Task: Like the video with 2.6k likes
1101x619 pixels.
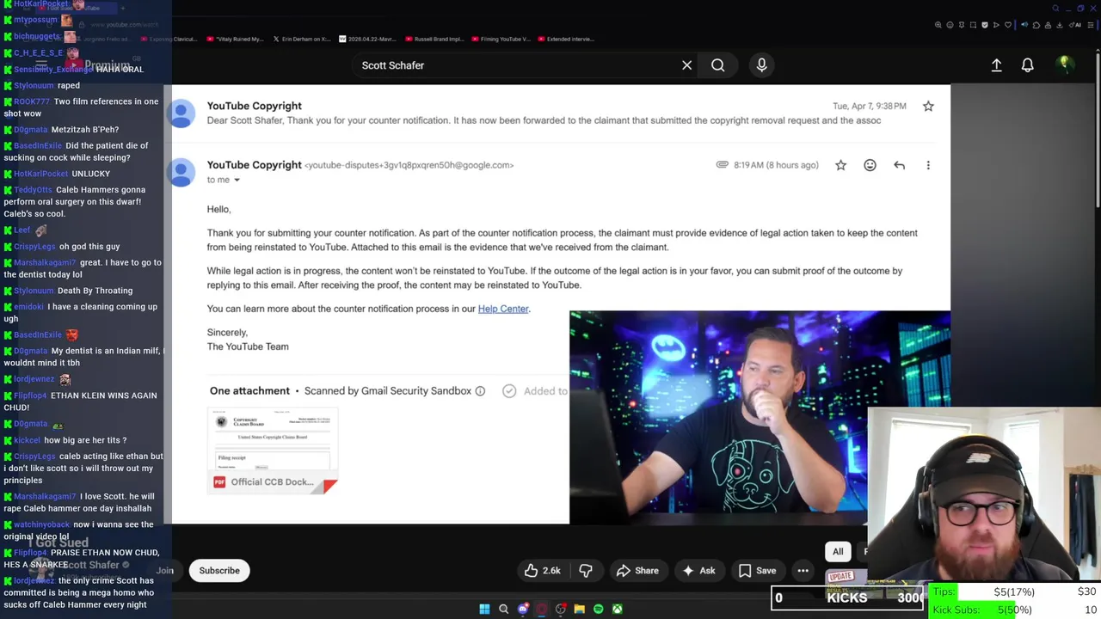Action: coord(542,570)
